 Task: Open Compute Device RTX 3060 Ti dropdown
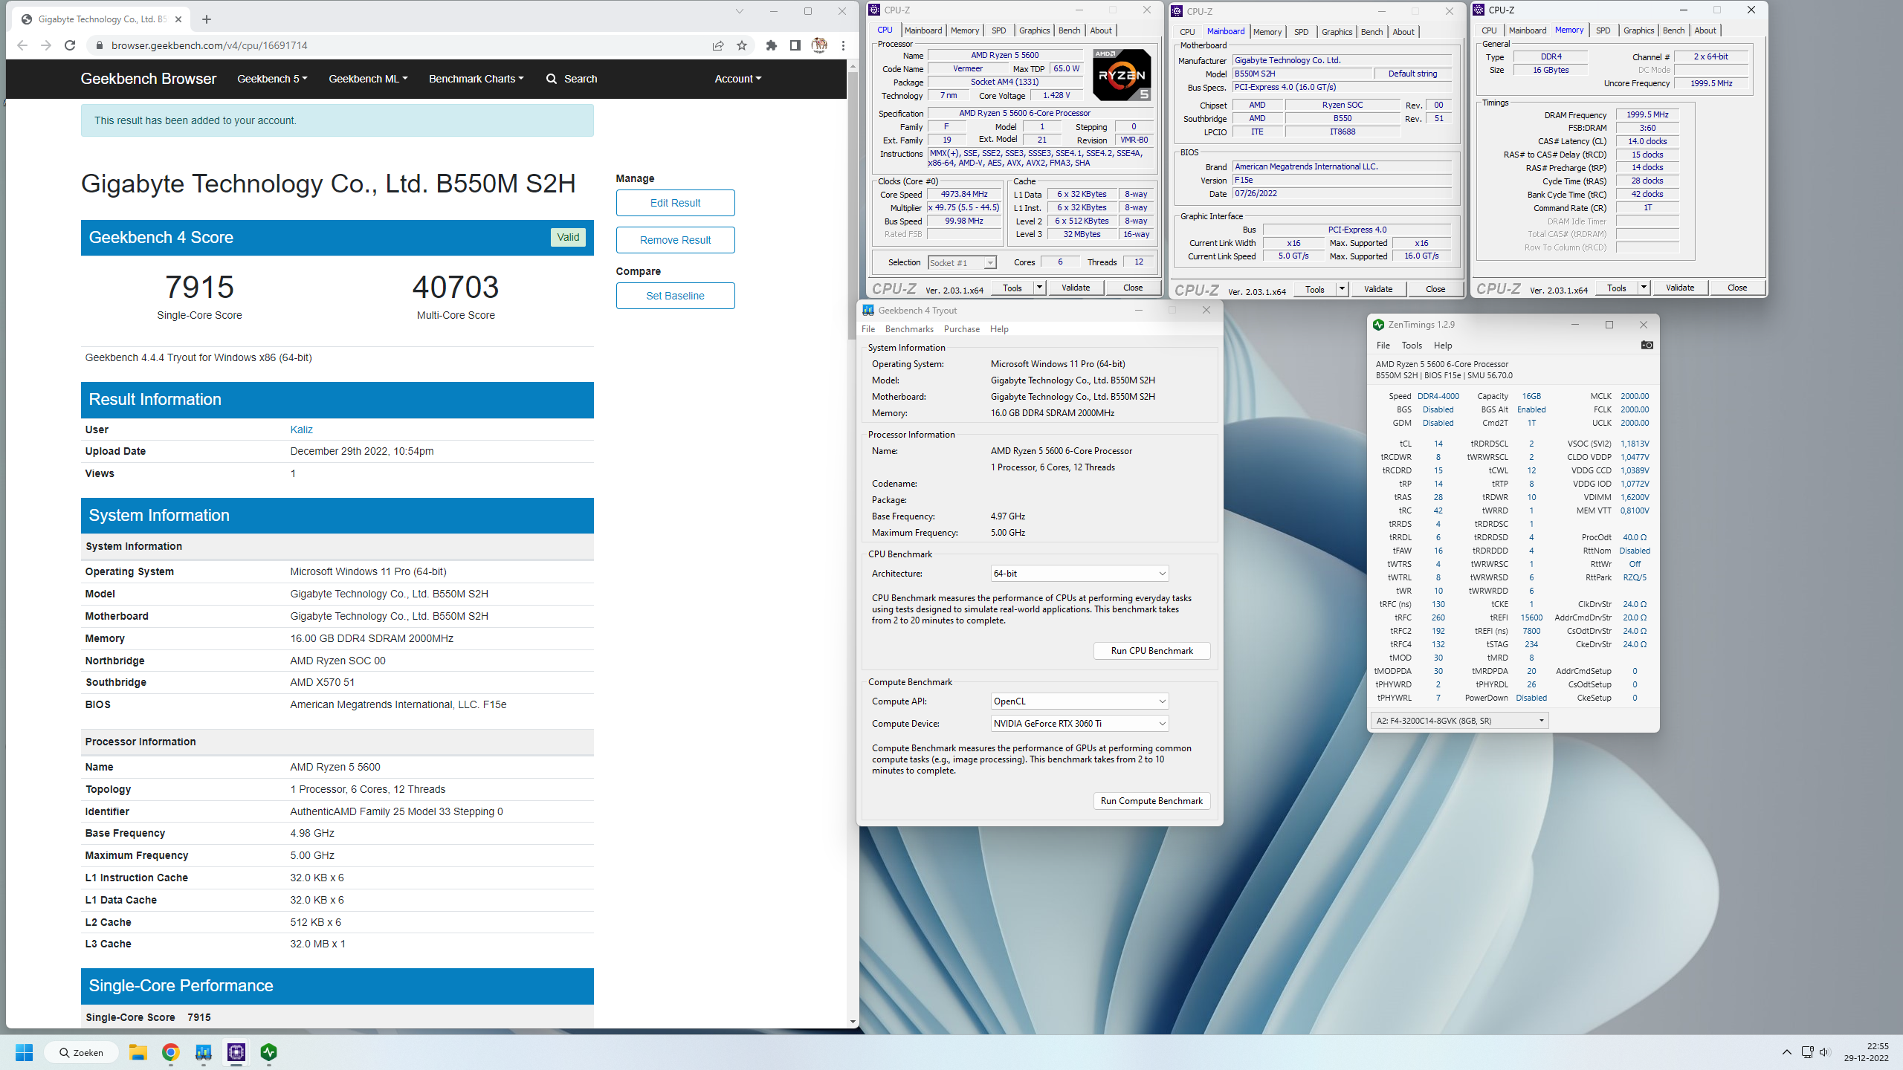click(1079, 724)
